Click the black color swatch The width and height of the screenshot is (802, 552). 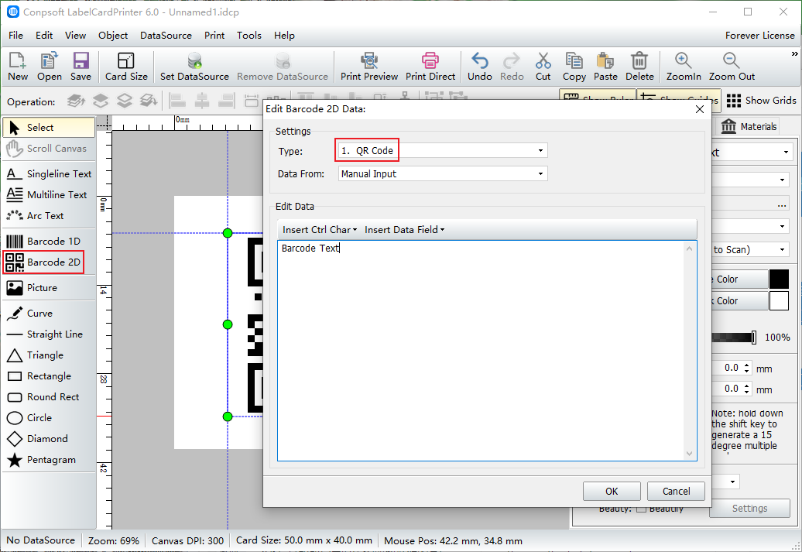779,279
